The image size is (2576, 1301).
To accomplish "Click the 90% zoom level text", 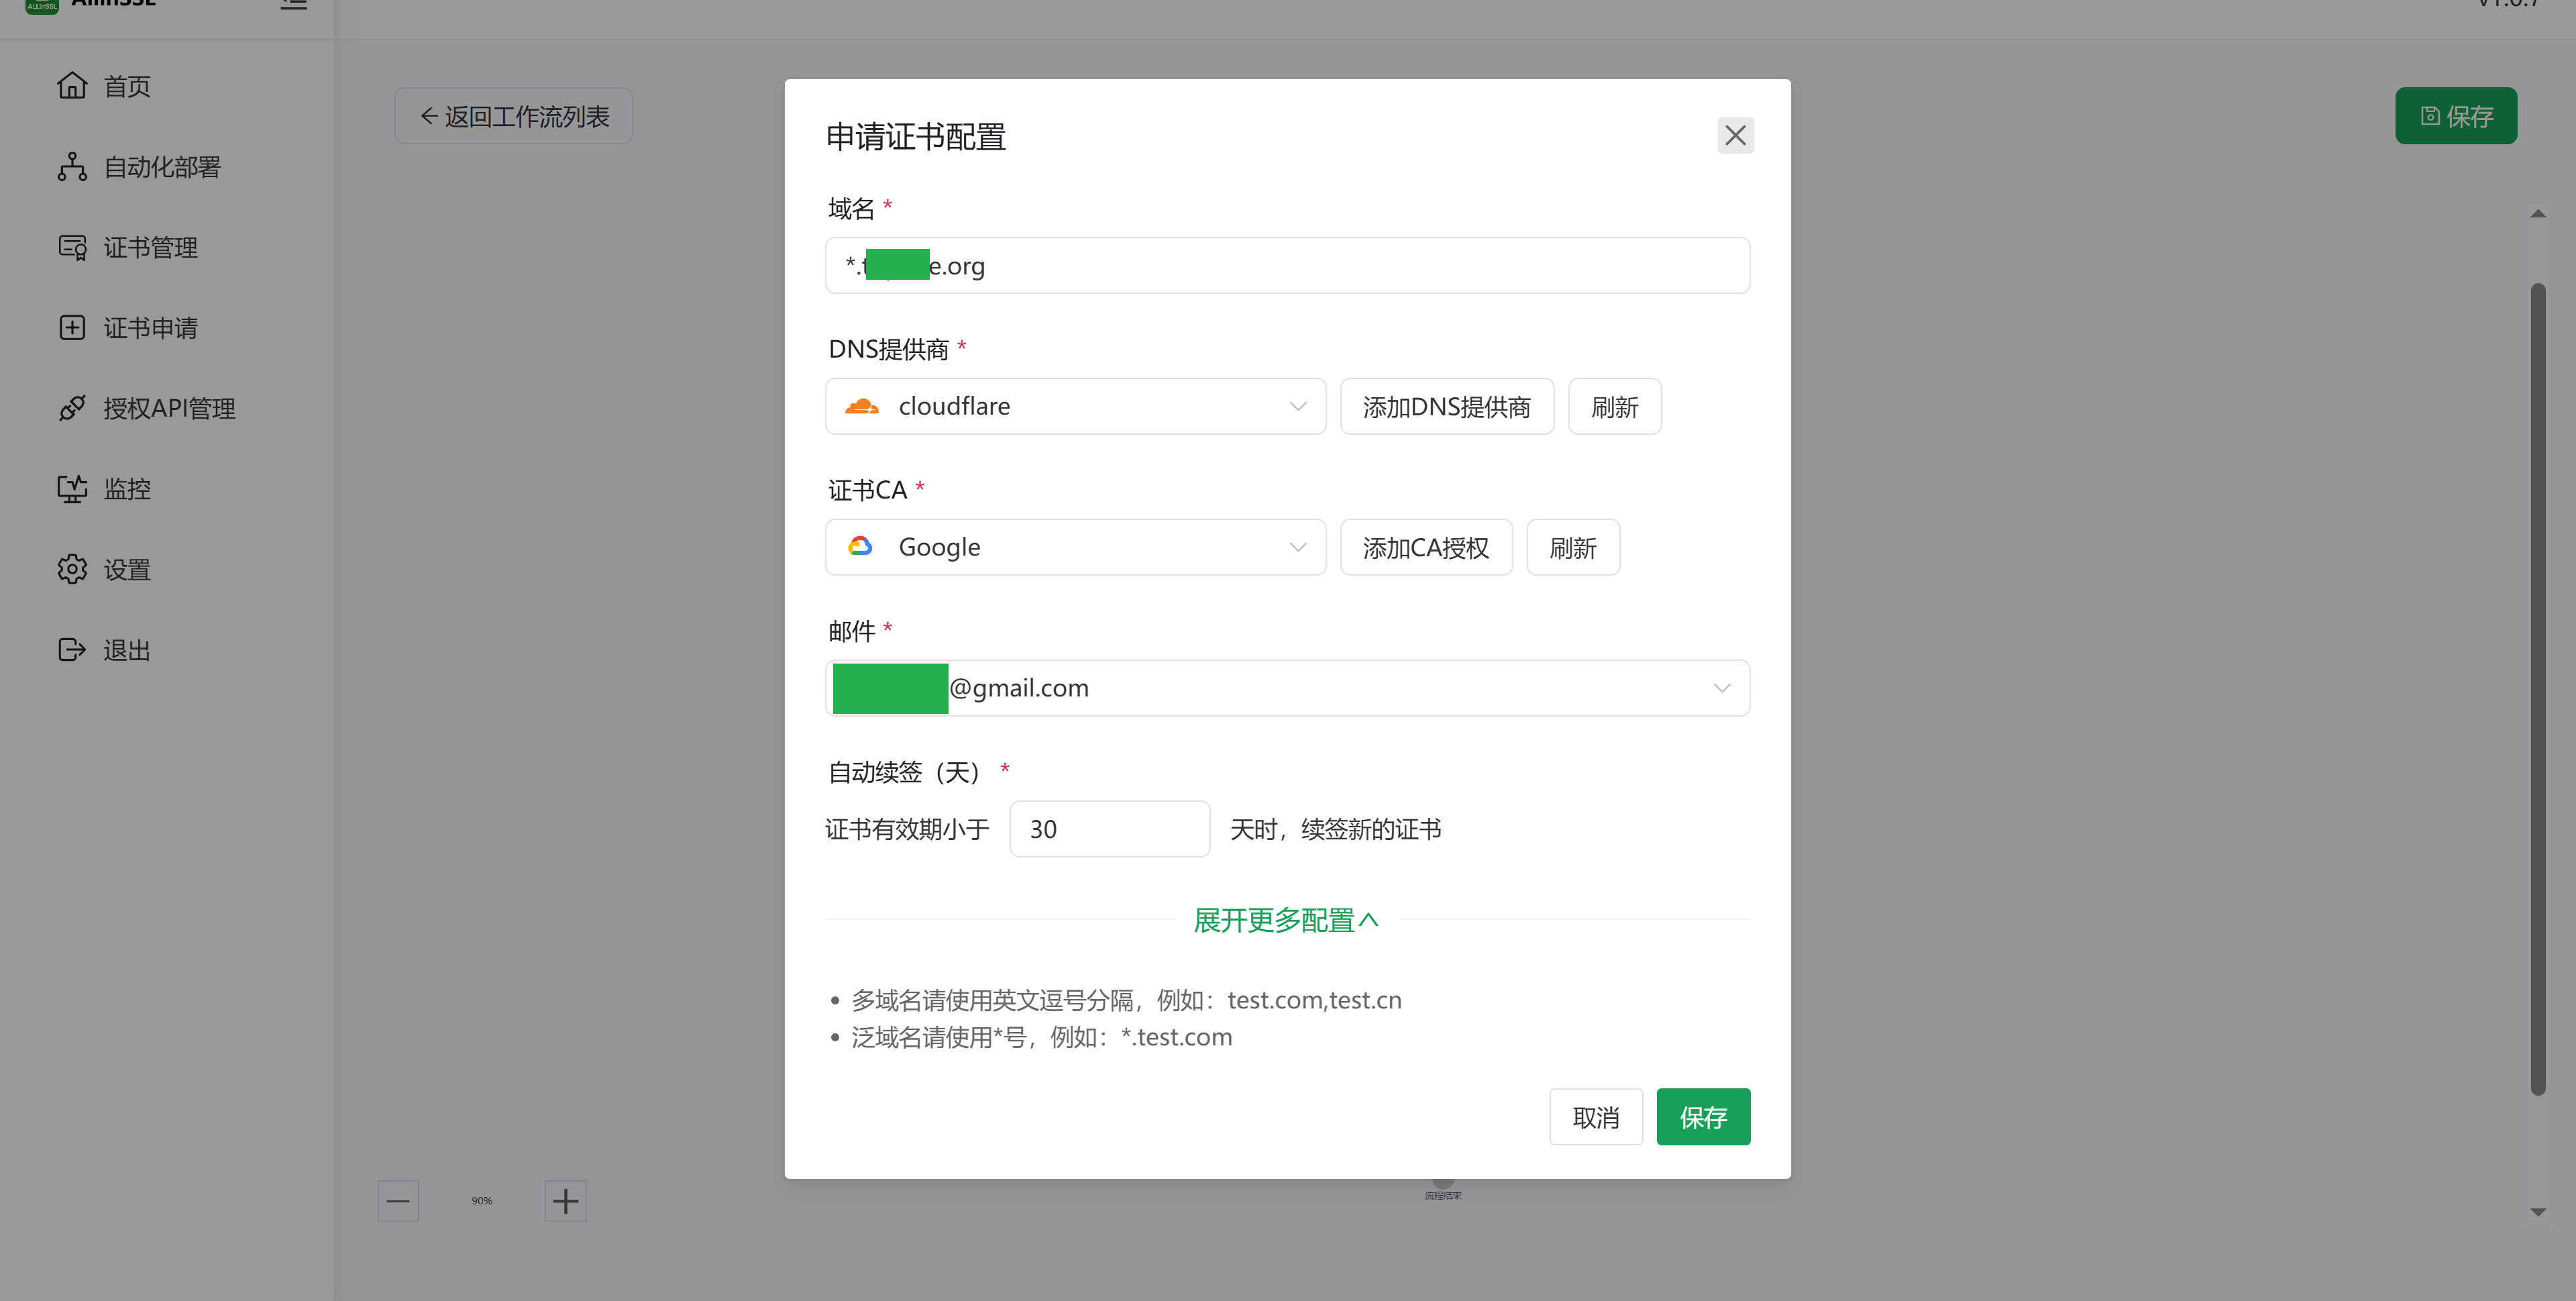I will 482,1201.
